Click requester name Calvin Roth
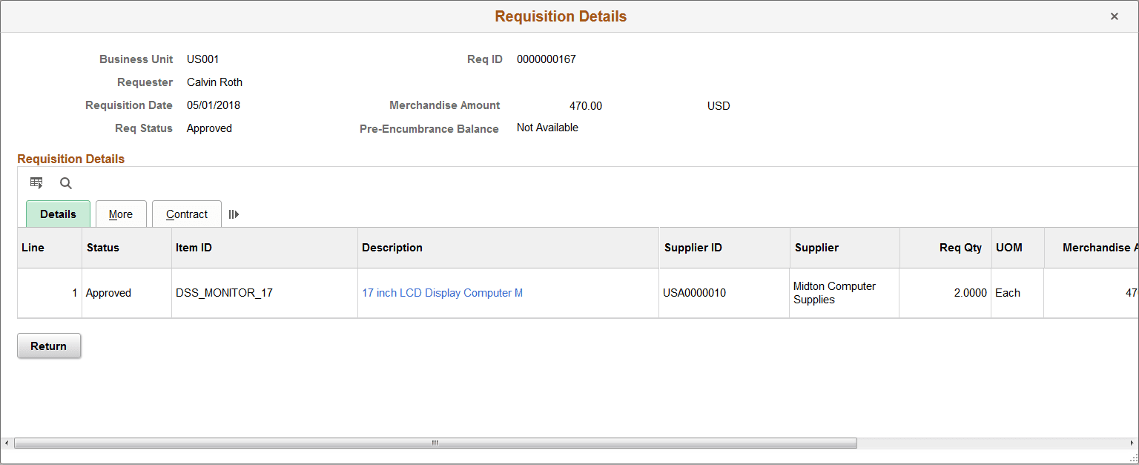The height and width of the screenshot is (465, 1139). 214,82
